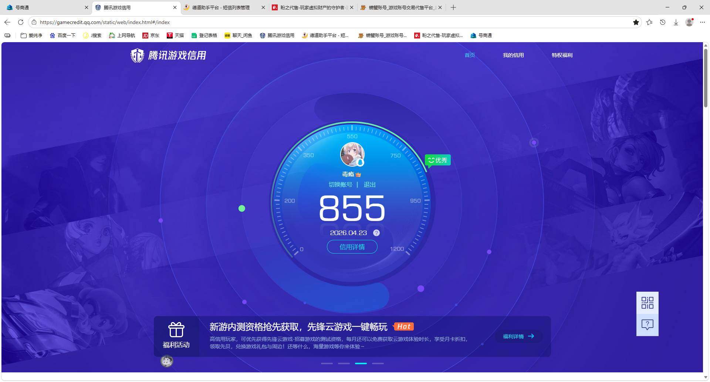Click the browser profile avatar icon
Screen dimensions: 710x382
point(689,22)
